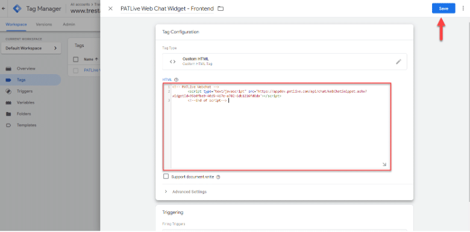Click the All accounts breadcrumb
The width and height of the screenshot is (470, 232).
[x=80, y=4]
